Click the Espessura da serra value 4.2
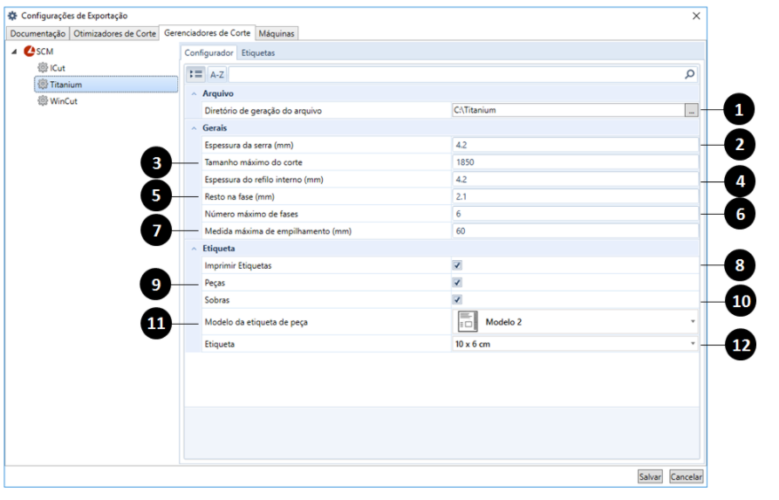Image resolution: width=779 pixels, height=500 pixels. (x=575, y=145)
